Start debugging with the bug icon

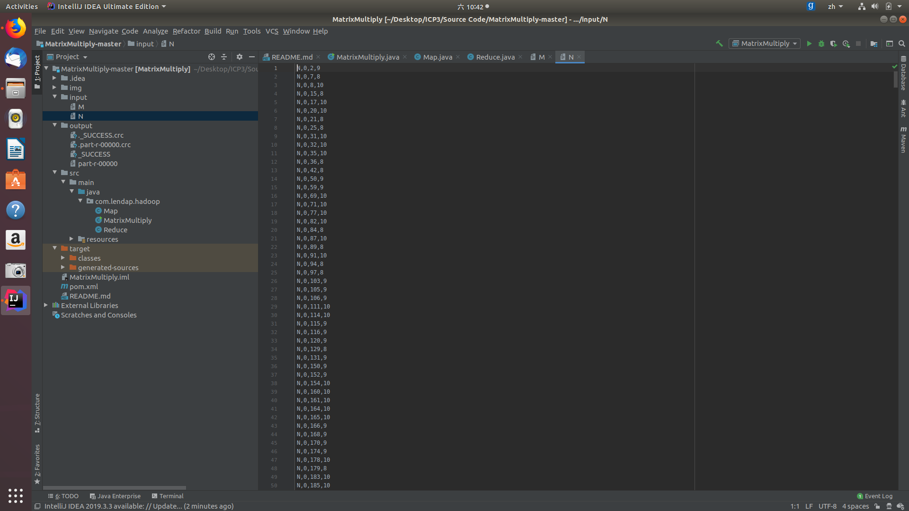click(821, 44)
